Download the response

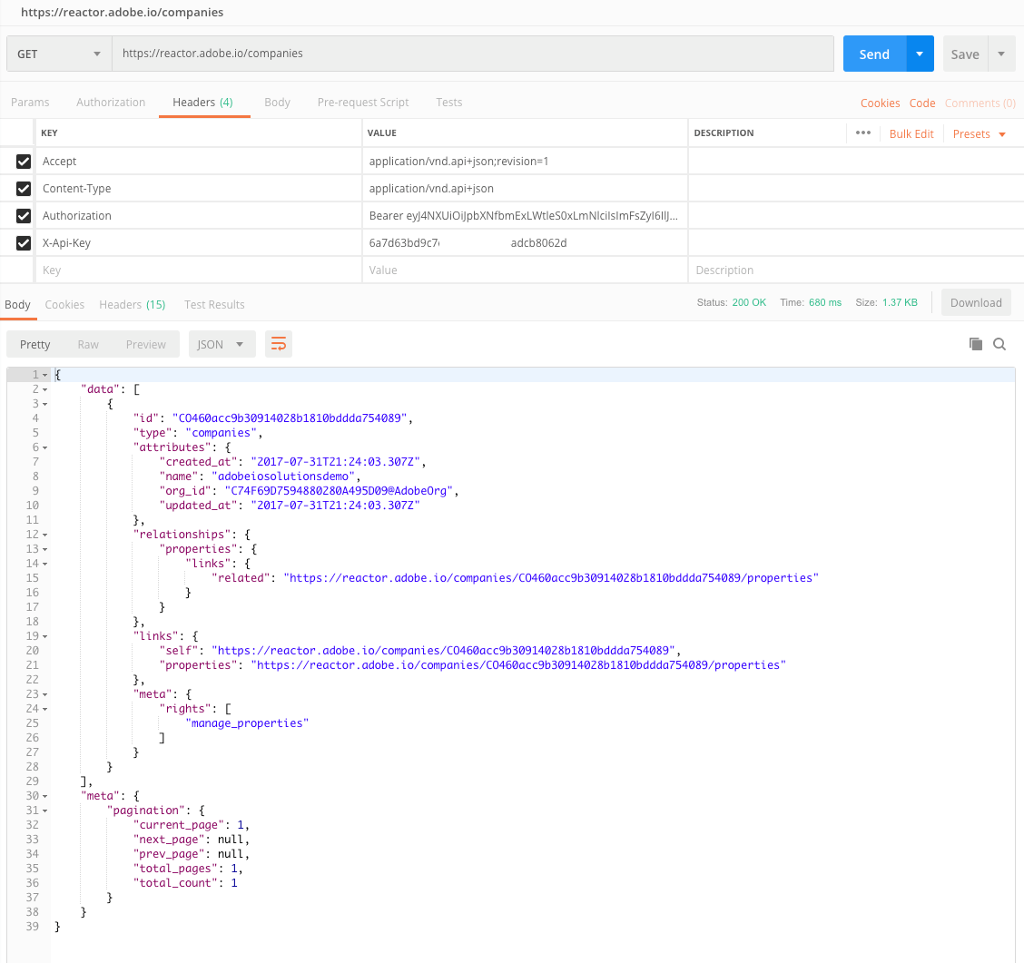(x=976, y=303)
